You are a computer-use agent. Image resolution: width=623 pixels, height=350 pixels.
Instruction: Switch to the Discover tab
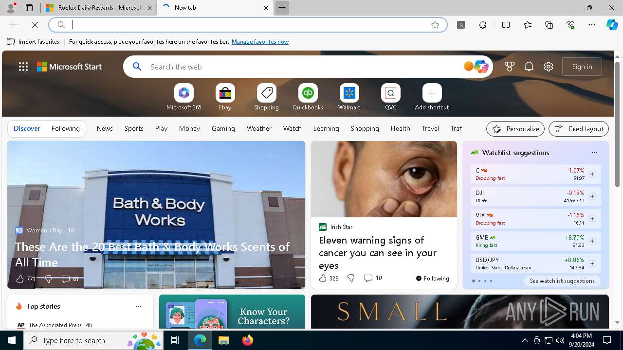[27, 128]
